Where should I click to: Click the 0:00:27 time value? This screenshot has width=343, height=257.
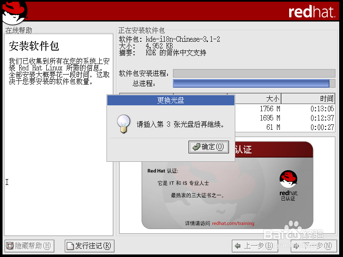coord(322,127)
